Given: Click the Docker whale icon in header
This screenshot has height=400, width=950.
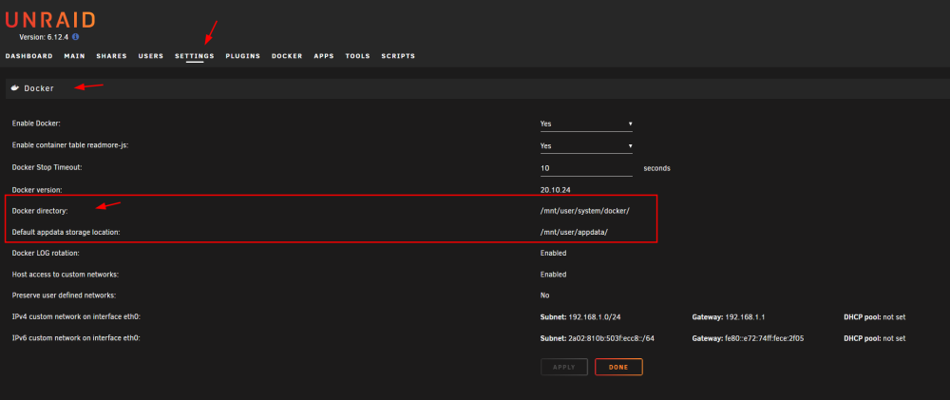Looking at the screenshot, I should click(15, 87).
